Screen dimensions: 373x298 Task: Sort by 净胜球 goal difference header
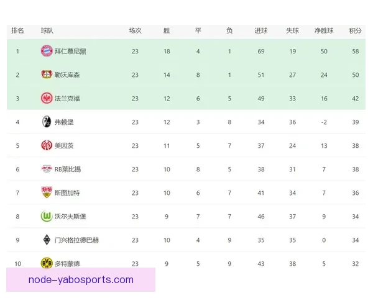pyautogui.click(x=324, y=30)
